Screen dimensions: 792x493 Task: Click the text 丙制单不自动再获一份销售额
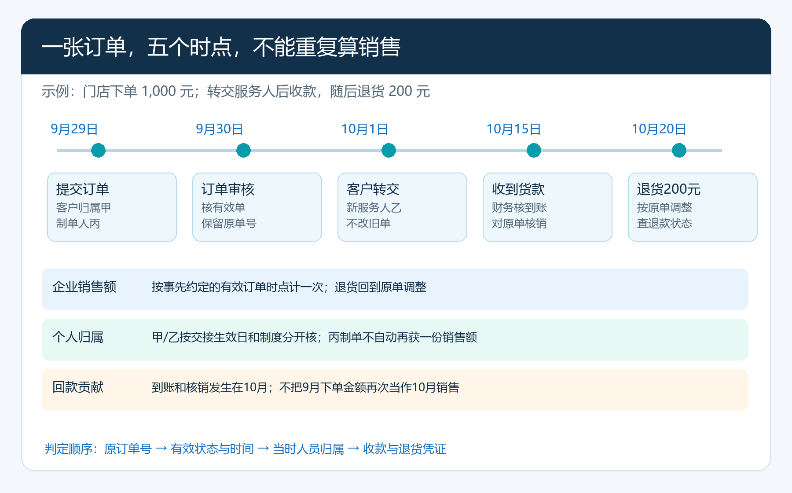pos(403,338)
